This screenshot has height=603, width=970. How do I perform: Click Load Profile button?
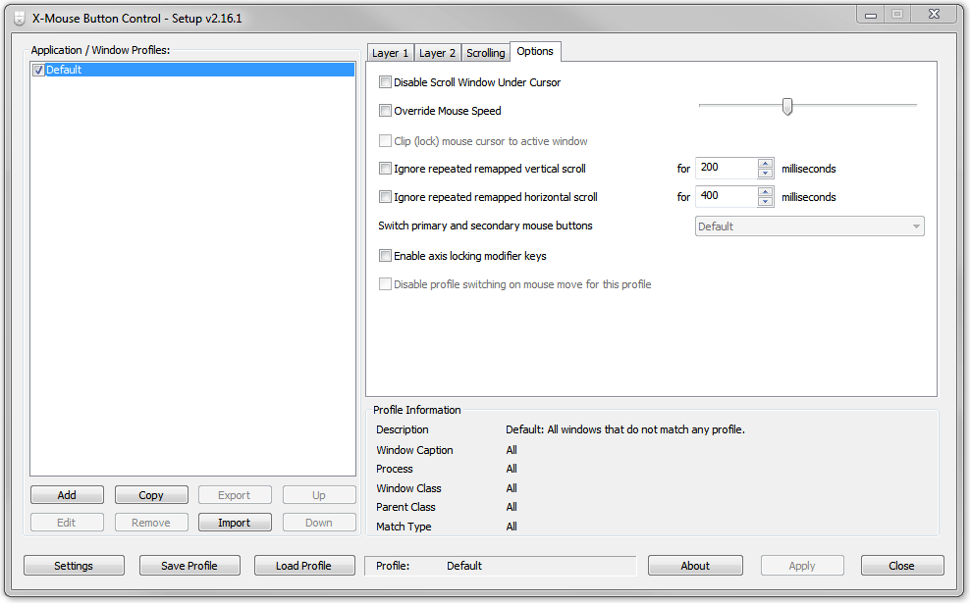coord(304,566)
